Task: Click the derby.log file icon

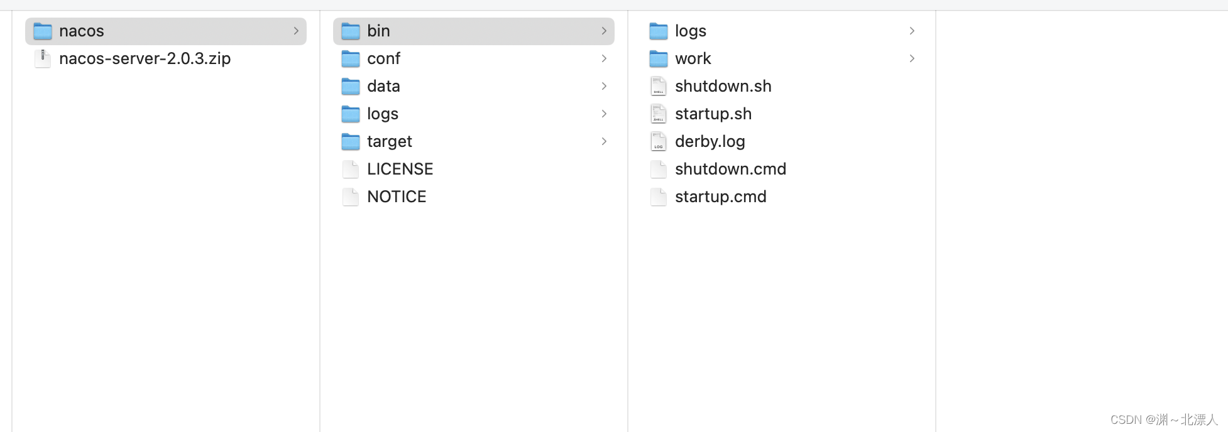Action: pyautogui.click(x=658, y=141)
